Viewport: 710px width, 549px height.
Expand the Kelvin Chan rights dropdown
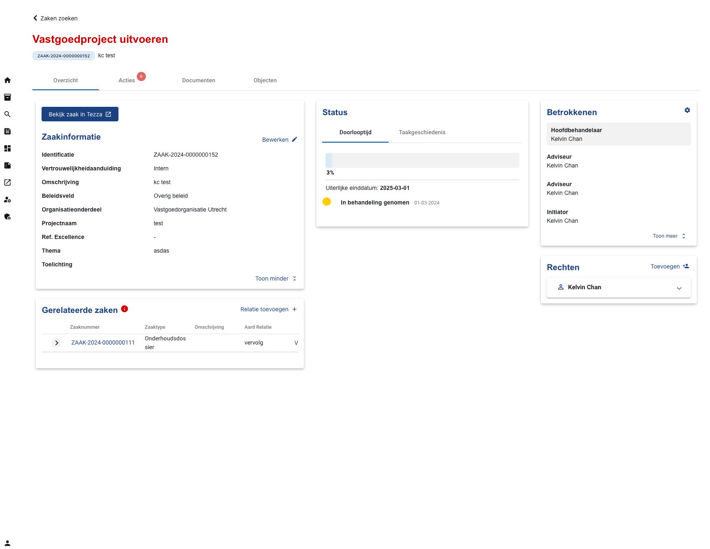[x=679, y=288]
